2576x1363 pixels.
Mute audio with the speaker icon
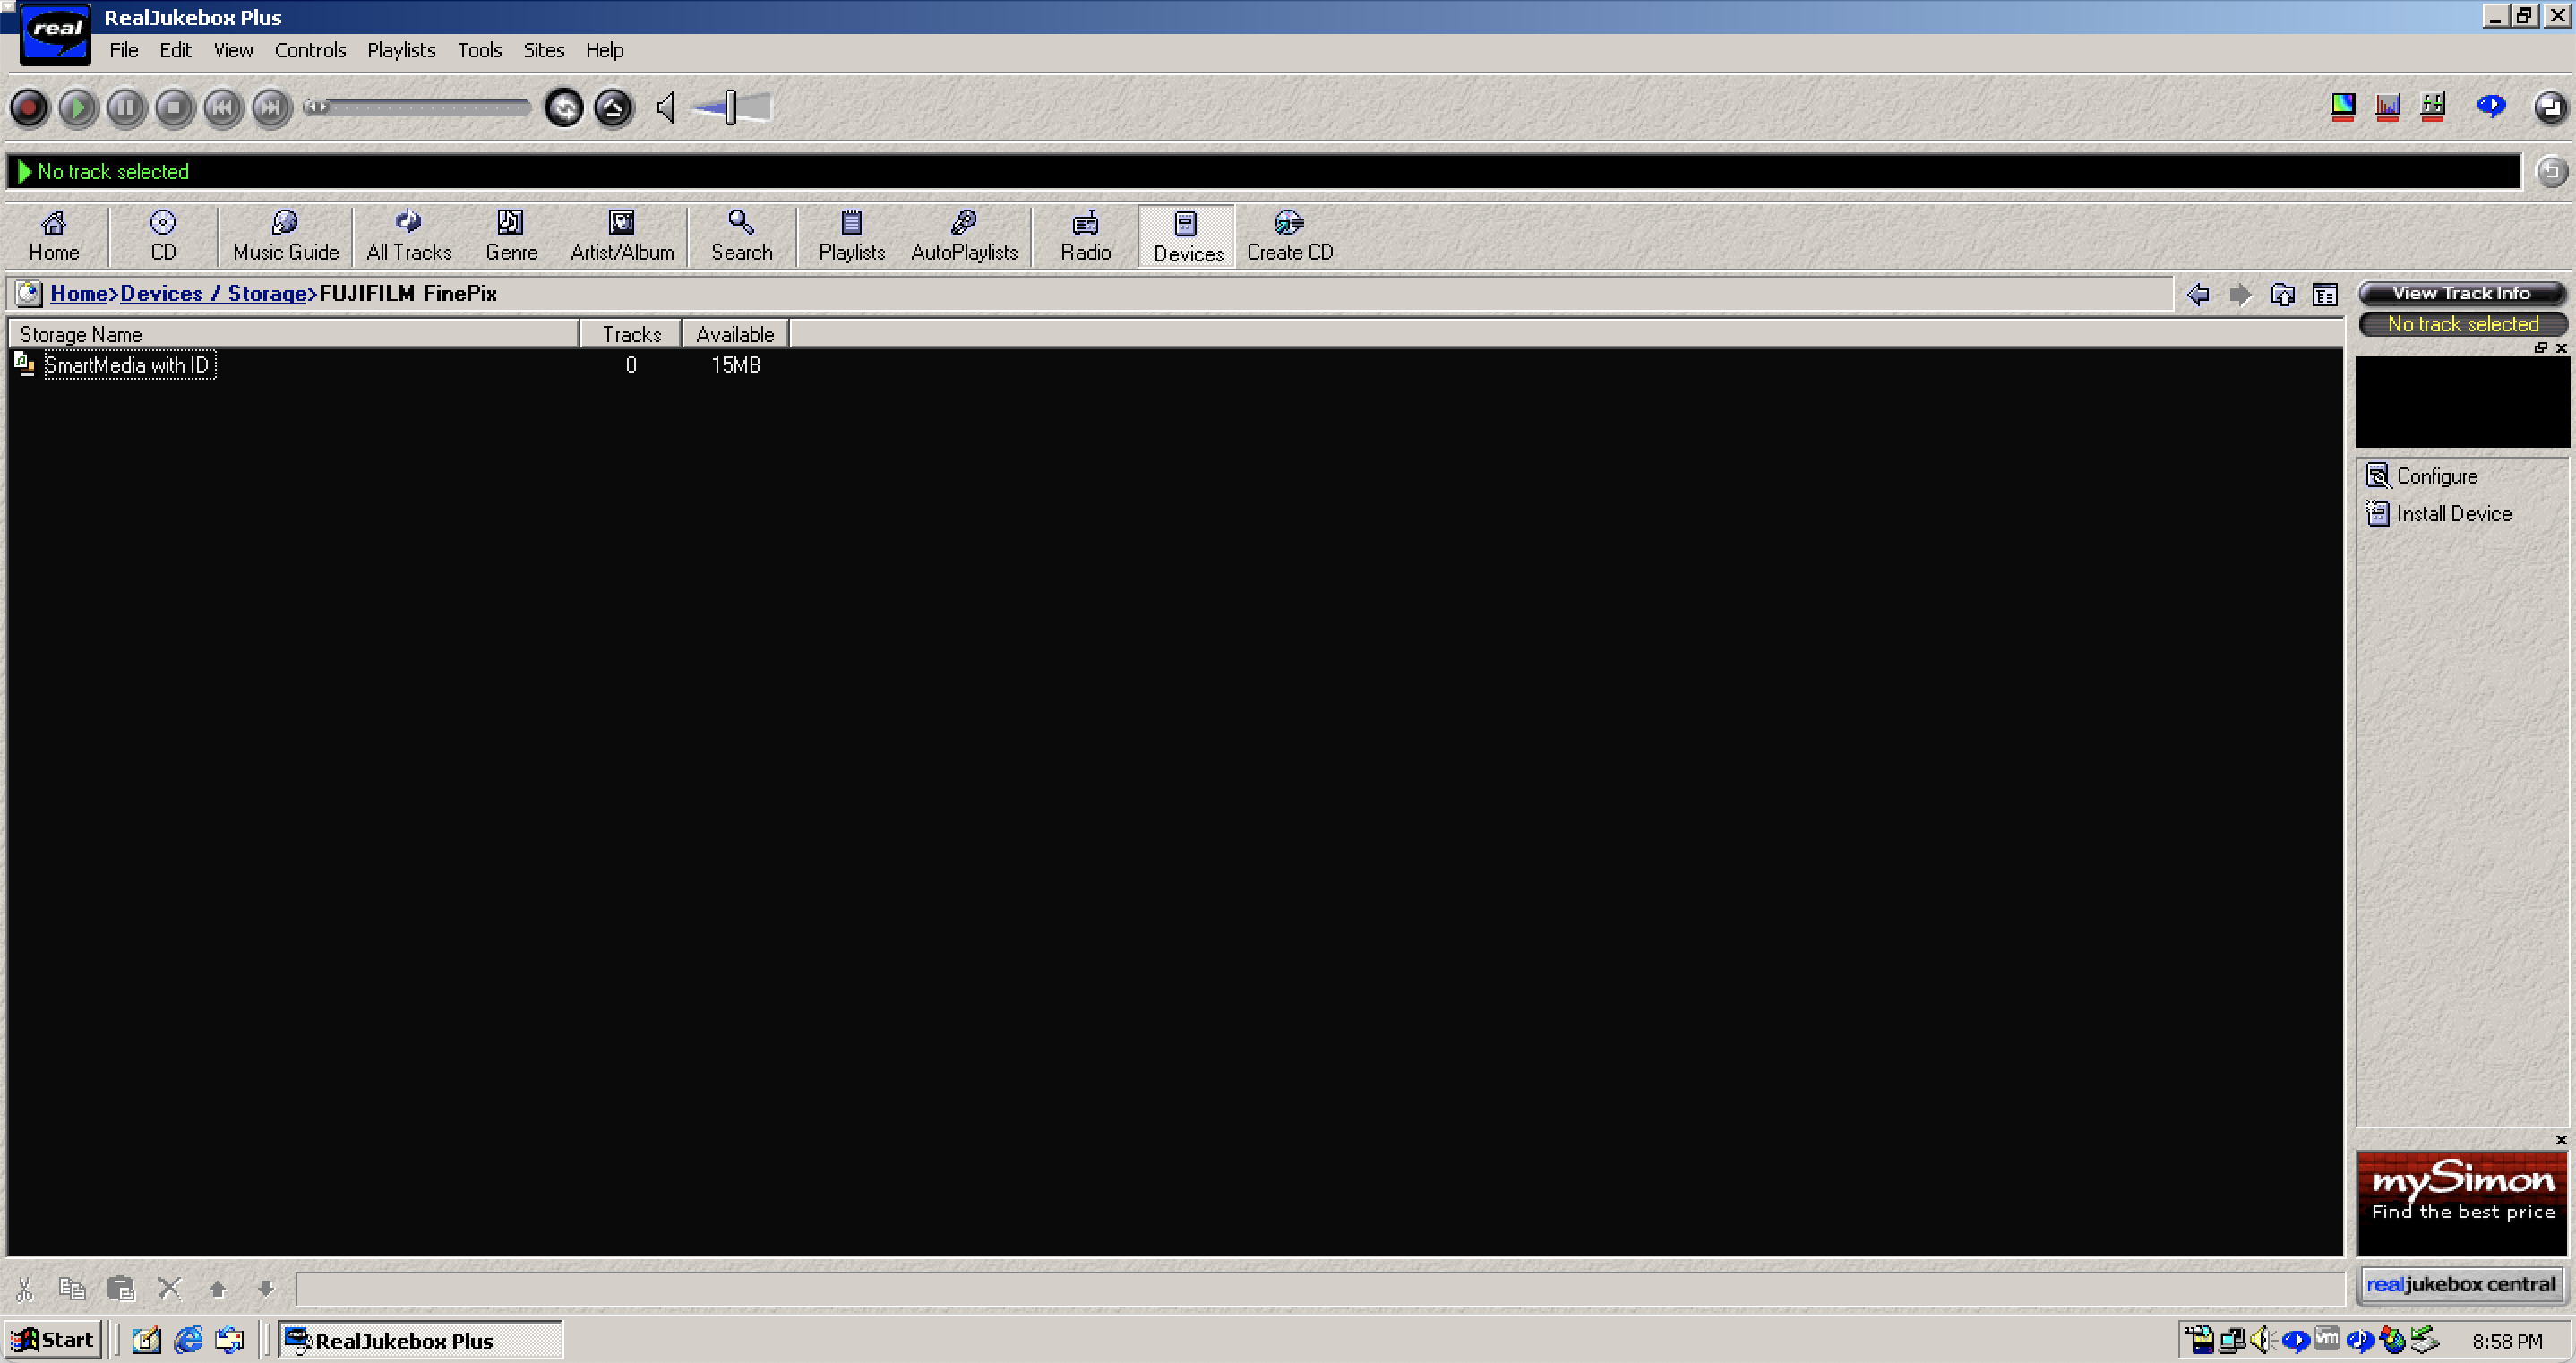point(666,107)
